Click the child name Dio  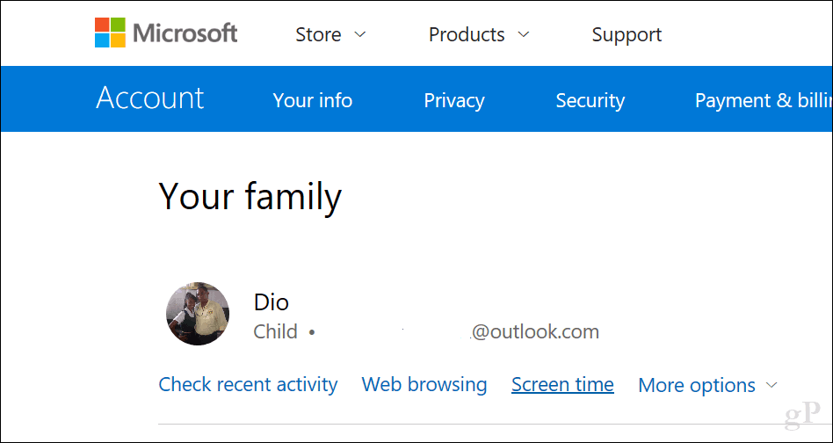[272, 302]
